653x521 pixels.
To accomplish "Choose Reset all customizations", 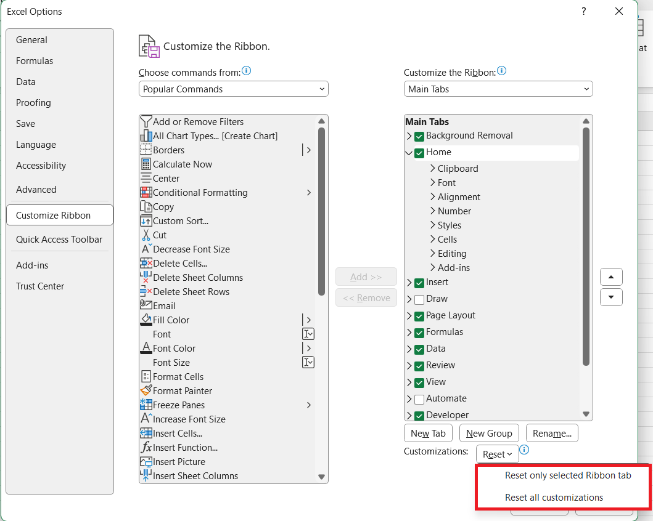I will click(554, 498).
